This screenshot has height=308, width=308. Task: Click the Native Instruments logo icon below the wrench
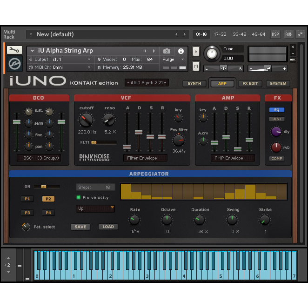(x=14, y=64)
